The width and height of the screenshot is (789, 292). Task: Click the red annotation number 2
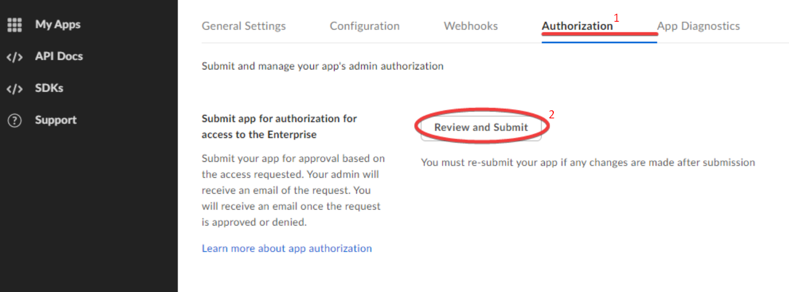pyautogui.click(x=552, y=114)
